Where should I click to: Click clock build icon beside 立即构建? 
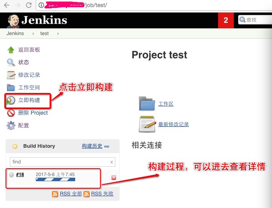11,100
